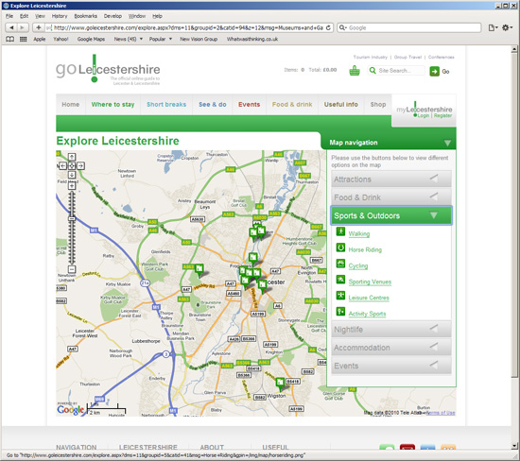
Task: Click the Tourism Industry link
Action: [x=370, y=57]
